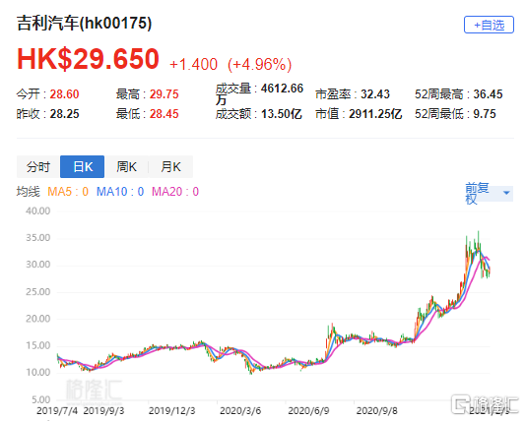Switch to the 分时 chart tab
The image size is (525, 421).
(x=38, y=166)
